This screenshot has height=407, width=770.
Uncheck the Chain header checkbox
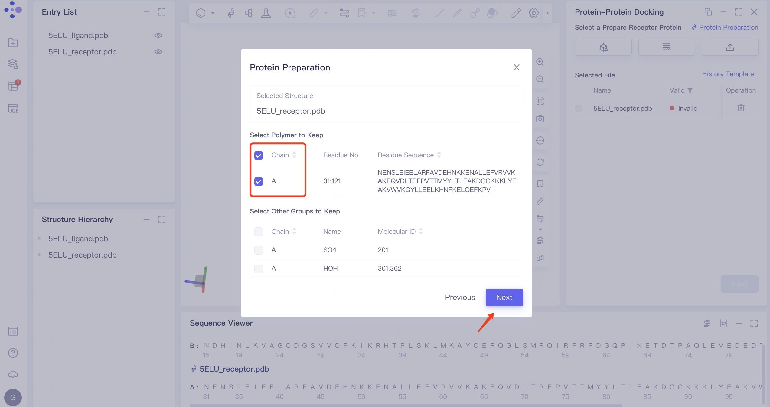coord(259,155)
